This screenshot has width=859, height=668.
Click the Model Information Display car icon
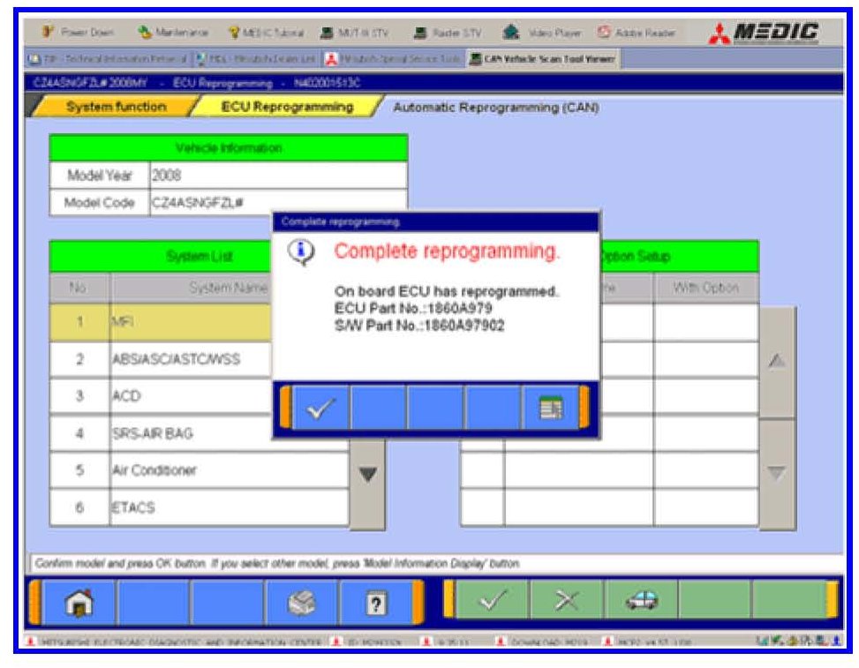[x=640, y=601]
